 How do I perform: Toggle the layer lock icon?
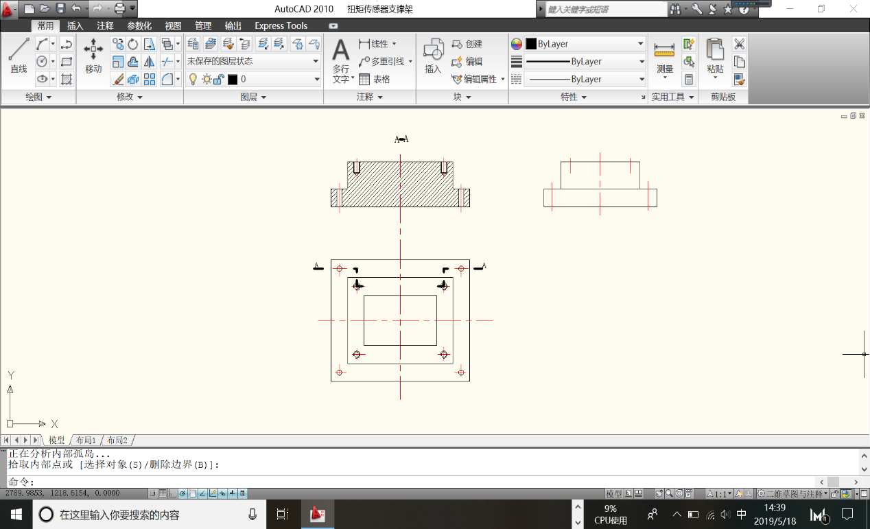tap(218, 80)
